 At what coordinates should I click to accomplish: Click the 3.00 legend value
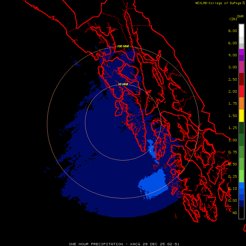coord(233,67)
